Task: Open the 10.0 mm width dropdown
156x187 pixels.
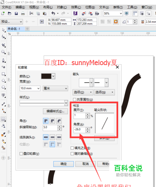Action: pyautogui.click(x=38, y=88)
